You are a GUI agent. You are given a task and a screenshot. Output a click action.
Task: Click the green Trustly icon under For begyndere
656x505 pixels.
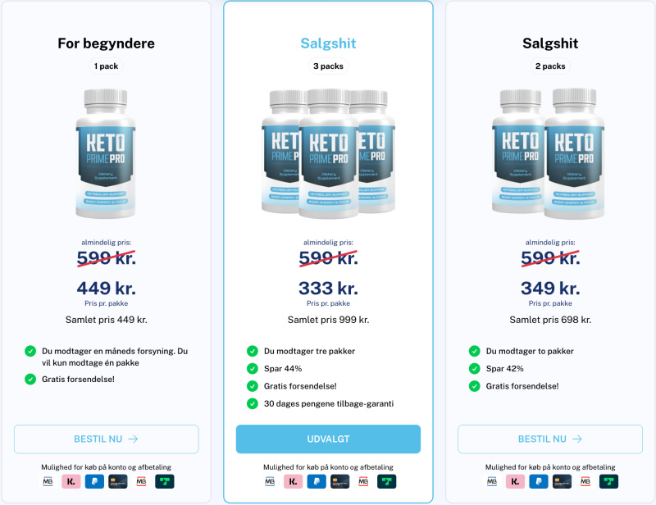(x=165, y=481)
